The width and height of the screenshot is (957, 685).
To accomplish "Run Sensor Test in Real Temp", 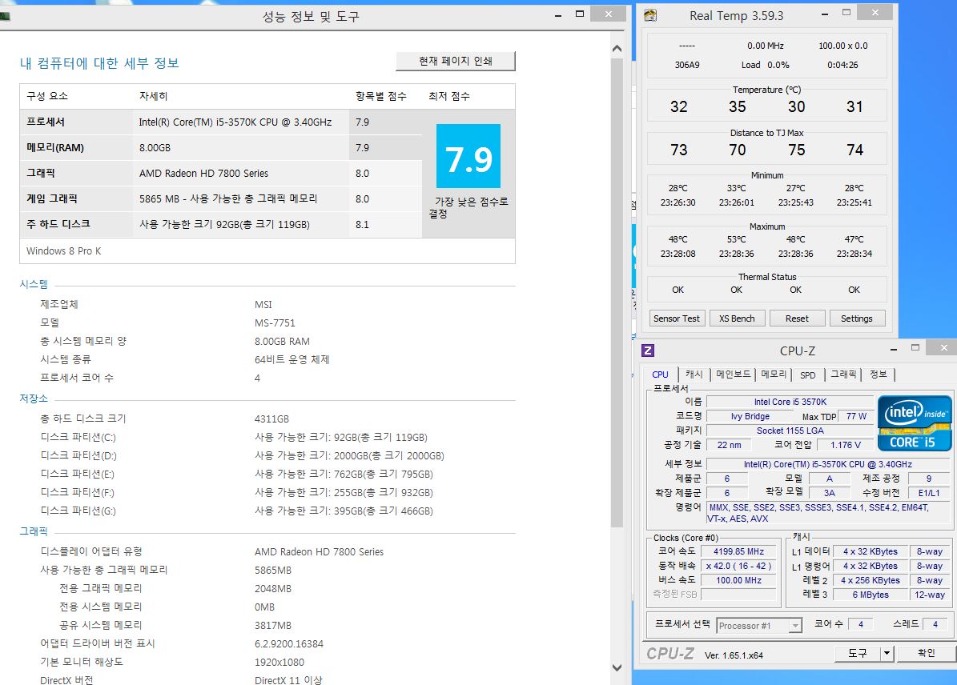I will [x=676, y=318].
